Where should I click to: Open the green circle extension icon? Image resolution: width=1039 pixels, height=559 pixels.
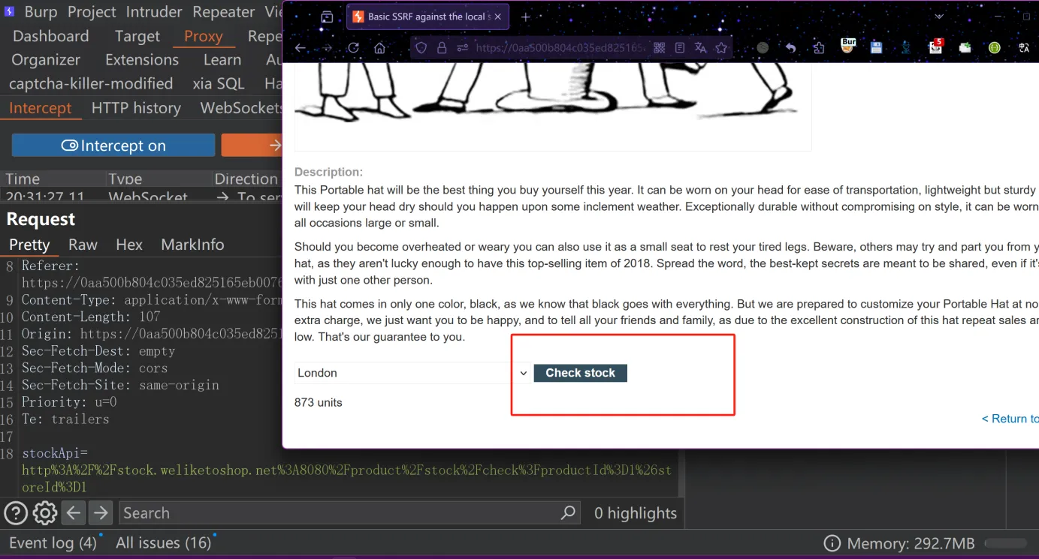(x=994, y=47)
